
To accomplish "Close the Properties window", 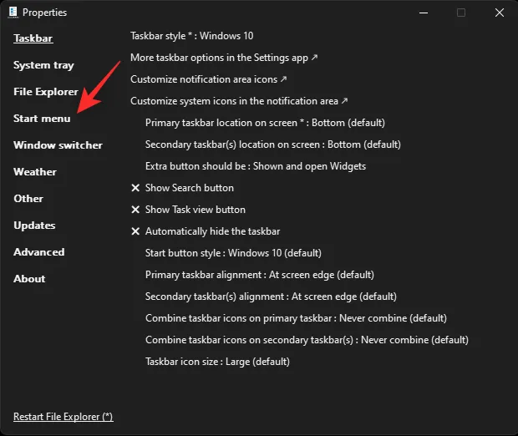I will pyautogui.click(x=500, y=13).
